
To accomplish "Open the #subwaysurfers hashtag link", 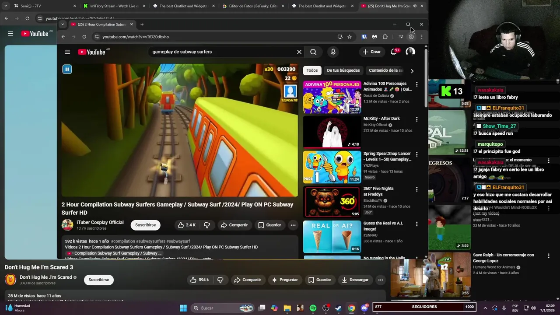I will click(150, 241).
